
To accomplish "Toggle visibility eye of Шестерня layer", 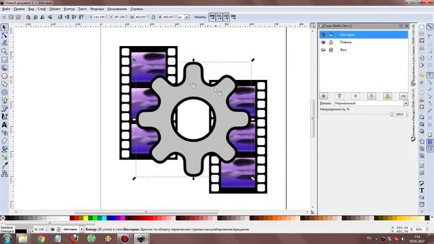I will tap(323, 35).
